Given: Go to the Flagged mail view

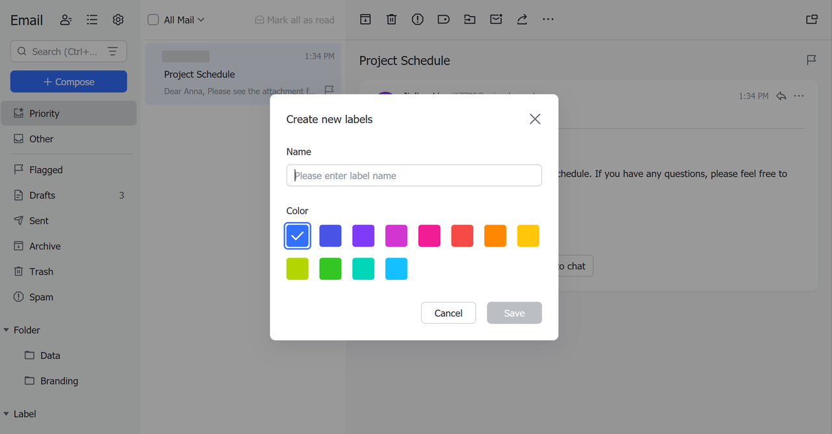Looking at the screenshot, I should 45,170.
